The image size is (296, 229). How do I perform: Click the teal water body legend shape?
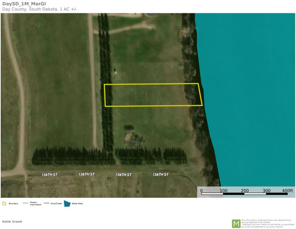(67, 203)
